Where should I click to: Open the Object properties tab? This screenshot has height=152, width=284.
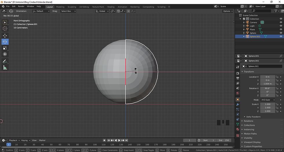point(238,100)
